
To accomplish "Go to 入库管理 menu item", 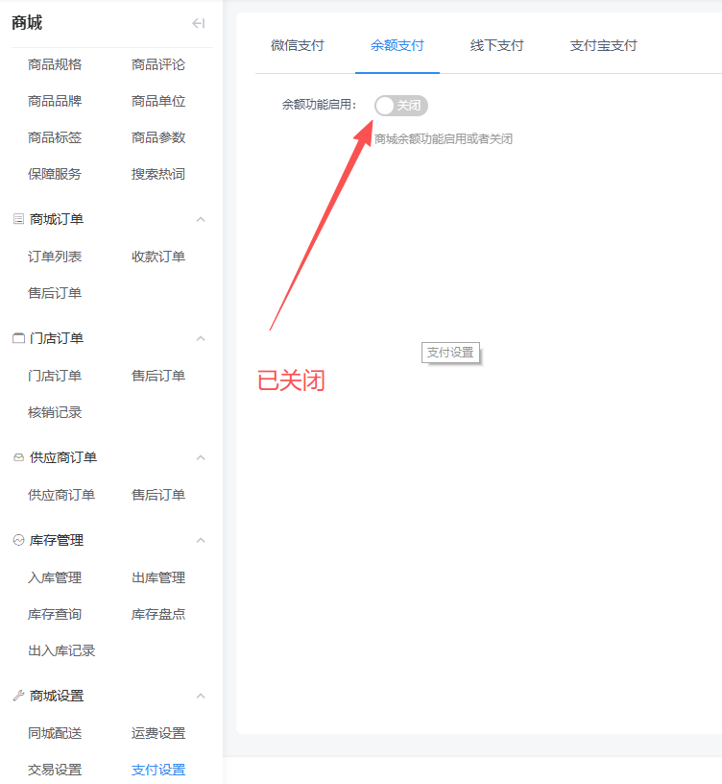I will (x=55, y=577).
